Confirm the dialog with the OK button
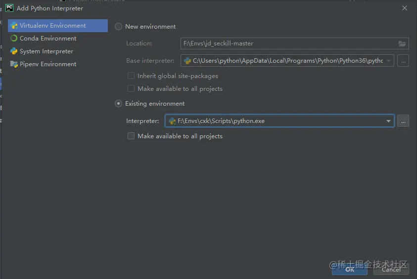The height and width of the screenshot is (279, 417). (350, 270)
